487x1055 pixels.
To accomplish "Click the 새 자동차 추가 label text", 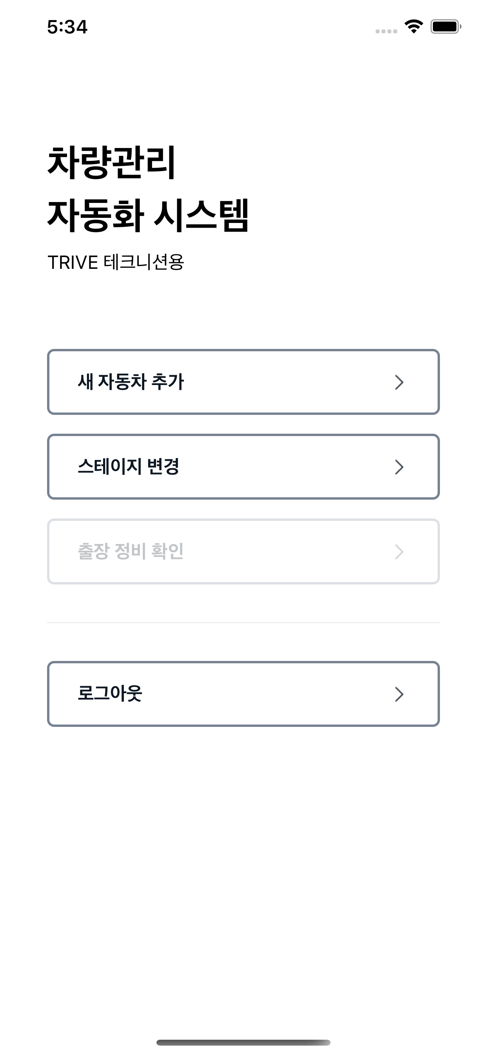I will point(131,382).
